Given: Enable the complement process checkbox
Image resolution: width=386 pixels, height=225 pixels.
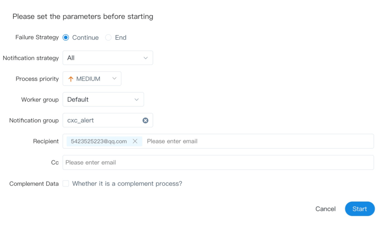Looking at the screenshot, I should (x=66, y=184).
